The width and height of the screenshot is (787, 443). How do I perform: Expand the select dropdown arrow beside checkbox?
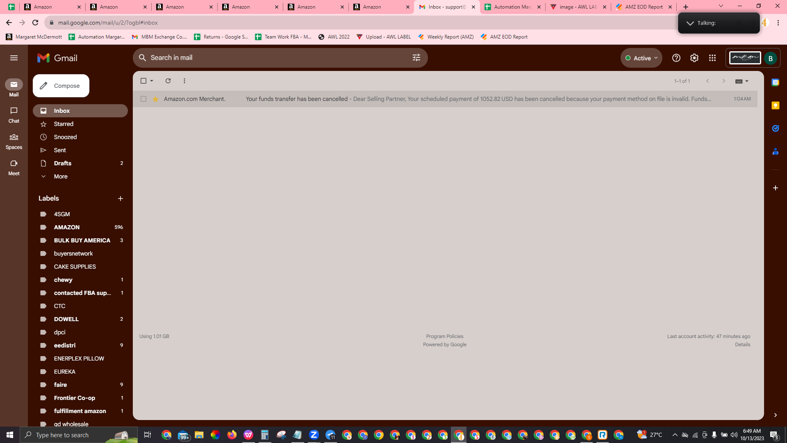coord(152,81)
